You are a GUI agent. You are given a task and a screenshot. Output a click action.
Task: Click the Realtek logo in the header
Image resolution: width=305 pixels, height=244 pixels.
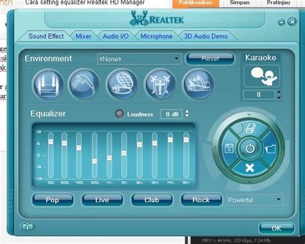156,19
